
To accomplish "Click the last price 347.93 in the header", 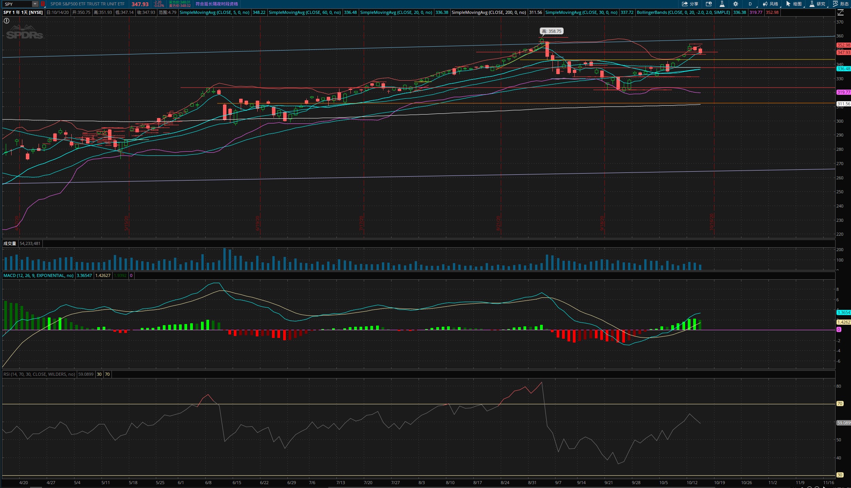I will pos(140,4).
